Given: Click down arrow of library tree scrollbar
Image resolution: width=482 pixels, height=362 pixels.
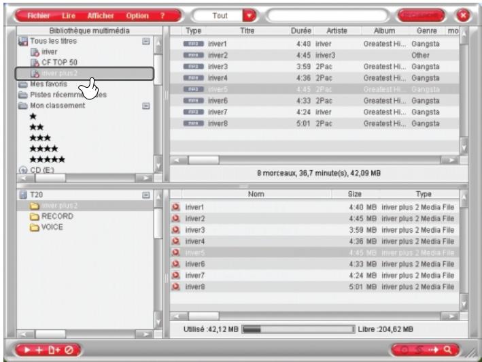Looking at the screenshot, I should pyautogui.click(x=158, y=167).
